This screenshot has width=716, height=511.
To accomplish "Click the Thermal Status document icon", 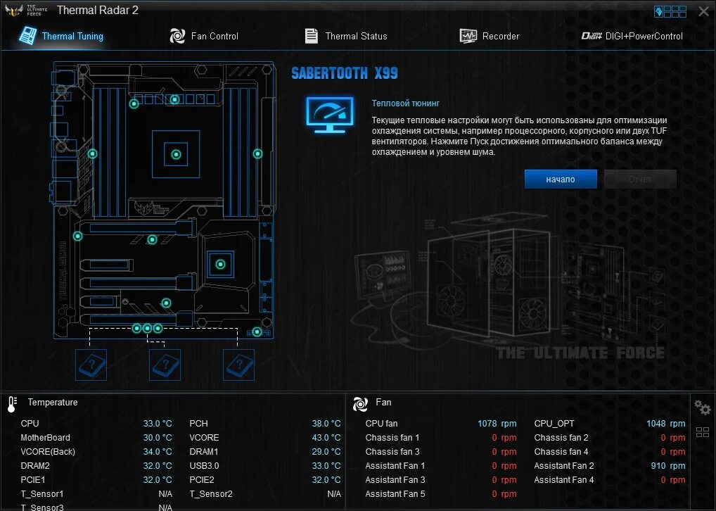I will 312,36.
